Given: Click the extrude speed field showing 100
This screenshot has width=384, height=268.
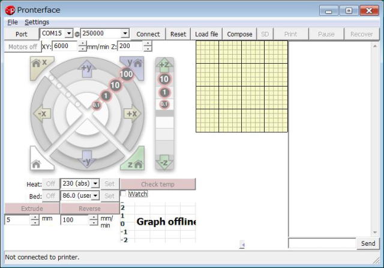Looking at the screenshot, I should [75, 220].
